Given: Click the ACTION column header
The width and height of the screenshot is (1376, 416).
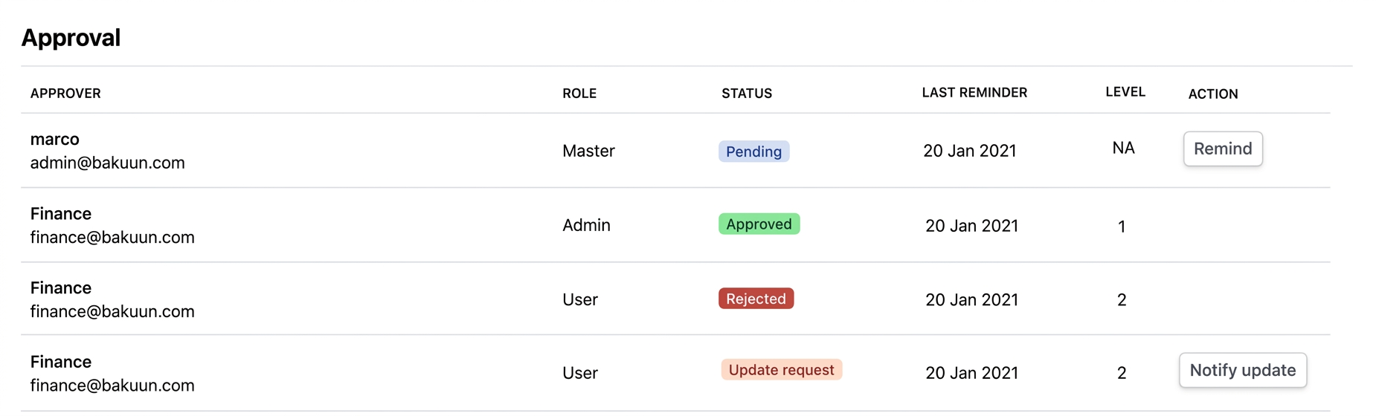Looking at the screenshot, I should pos(1212,94).
